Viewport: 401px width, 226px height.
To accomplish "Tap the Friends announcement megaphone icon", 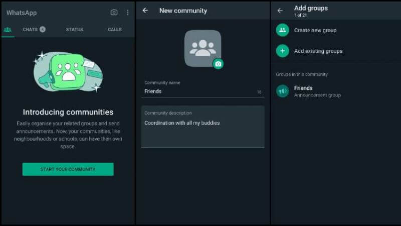I will pyautogui.click(x=282, y=91).
